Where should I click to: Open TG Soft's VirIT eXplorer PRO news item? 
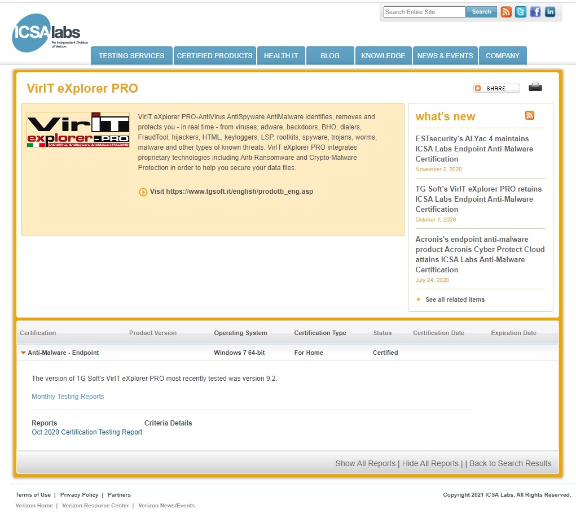478,199
